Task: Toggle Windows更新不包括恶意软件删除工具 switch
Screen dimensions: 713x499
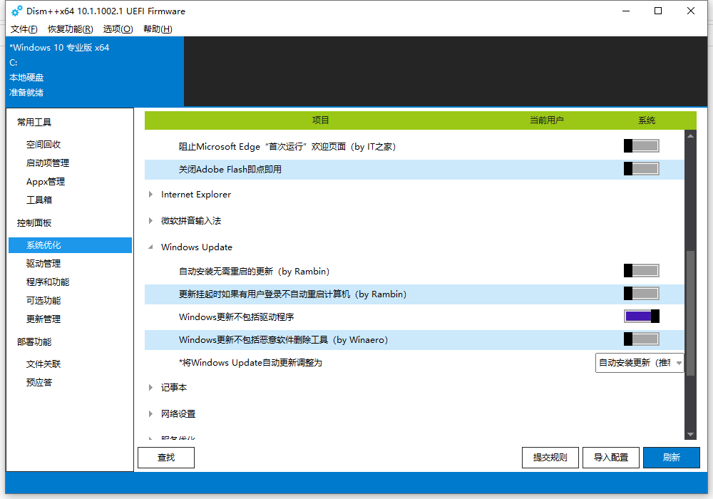Action: coord(641,339)
